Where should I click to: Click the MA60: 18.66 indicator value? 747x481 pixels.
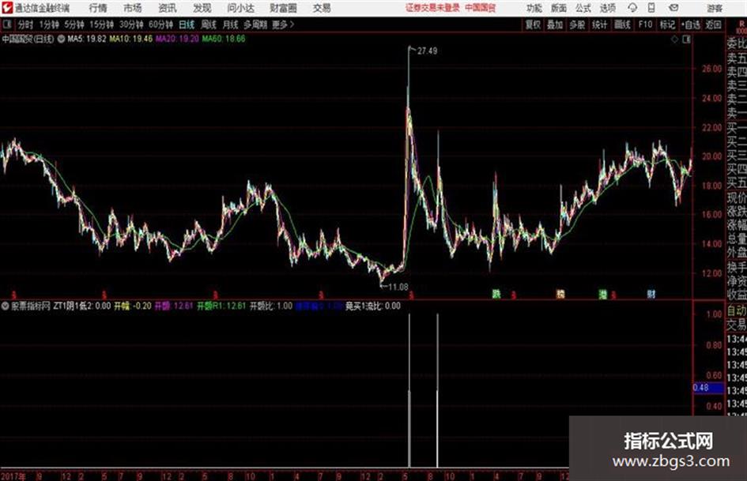tap(224, 39)
